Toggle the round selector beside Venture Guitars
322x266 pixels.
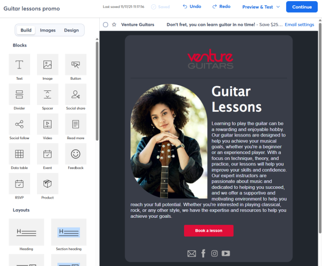pos(106,25)
